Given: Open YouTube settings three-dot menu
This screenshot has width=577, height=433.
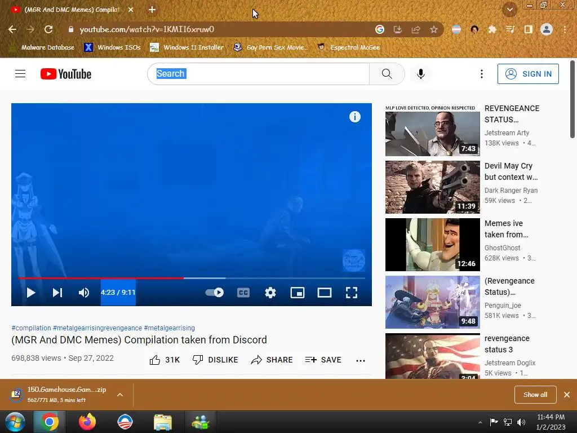Looking at the screenshot, I should (481, 74).
